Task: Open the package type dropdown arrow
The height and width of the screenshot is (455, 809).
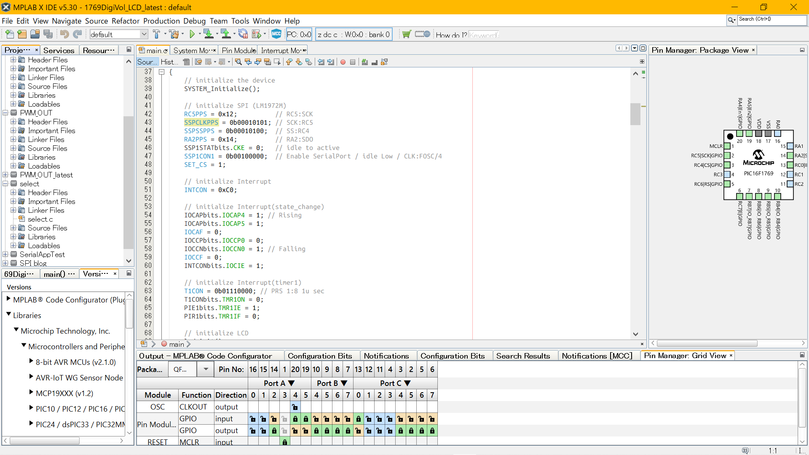Action: pyautogui.click(x=206, y=369)
